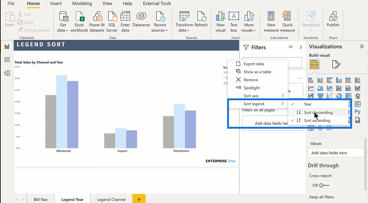Select the line chart visual
368x203 pixels.
(x=311, y=88)
